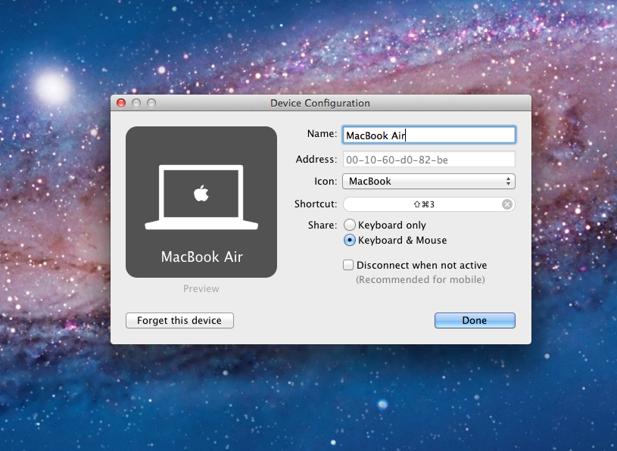Click the grayed Address field

[428, 160]
